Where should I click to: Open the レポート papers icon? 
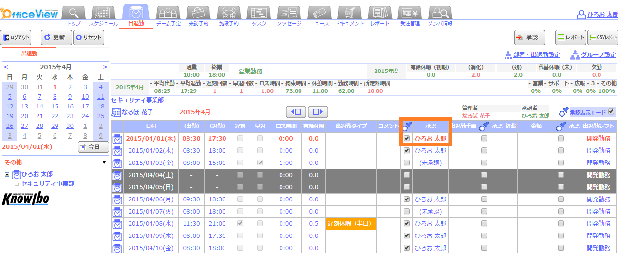(379, 12)
